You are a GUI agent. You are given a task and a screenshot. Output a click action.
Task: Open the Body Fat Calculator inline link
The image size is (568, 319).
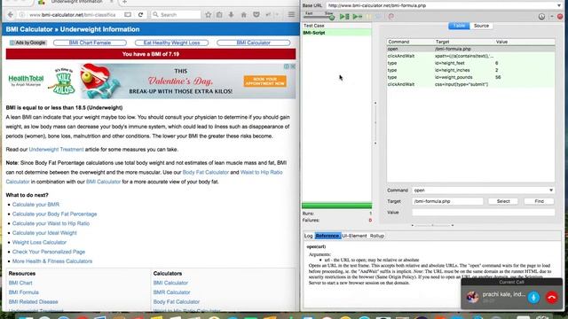(206, 172)
